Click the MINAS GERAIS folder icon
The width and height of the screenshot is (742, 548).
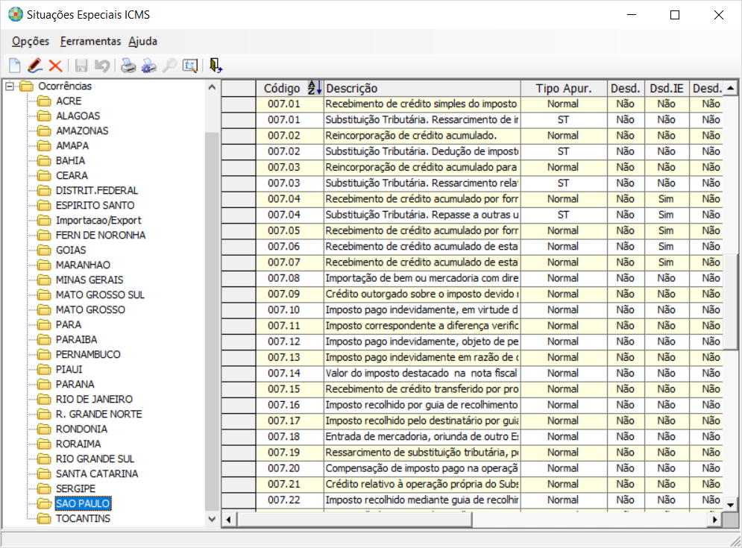[x=44, y=280]
